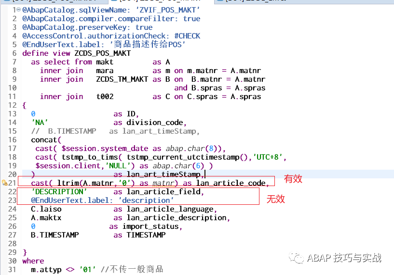Click the import_status alias
The width and height of the screenshot is (394, 275).
pyautogui.click(x=150, y=226)
